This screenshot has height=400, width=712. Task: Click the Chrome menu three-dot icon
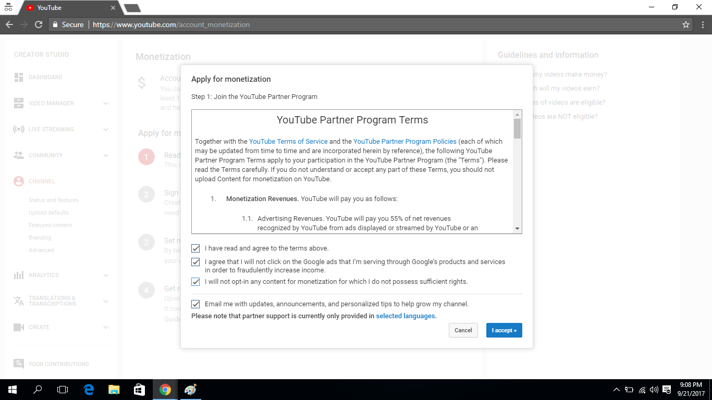(702, 24)
